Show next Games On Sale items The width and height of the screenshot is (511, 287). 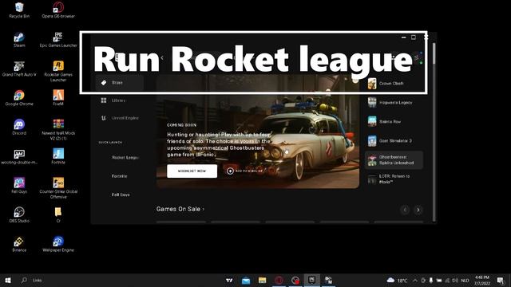pyautogui.click(x=418, y=210)
